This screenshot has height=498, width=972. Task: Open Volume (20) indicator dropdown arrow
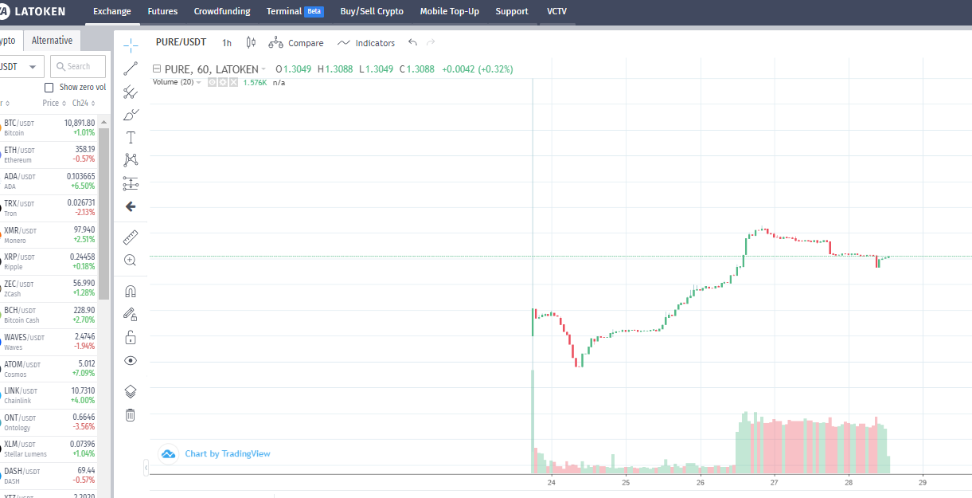(199, 82)
